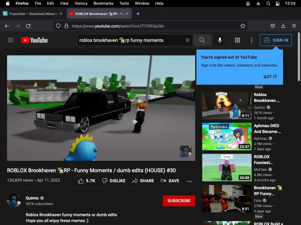Click the SIGN IN button
301x225 pixels.
(x=276, y=40)
